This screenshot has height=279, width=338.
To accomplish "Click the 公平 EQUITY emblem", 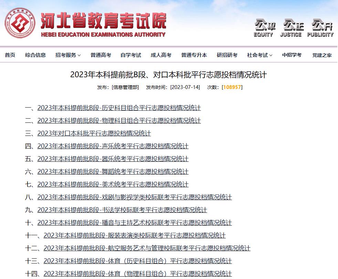I will pyautogui.click(x=264, y=28).
